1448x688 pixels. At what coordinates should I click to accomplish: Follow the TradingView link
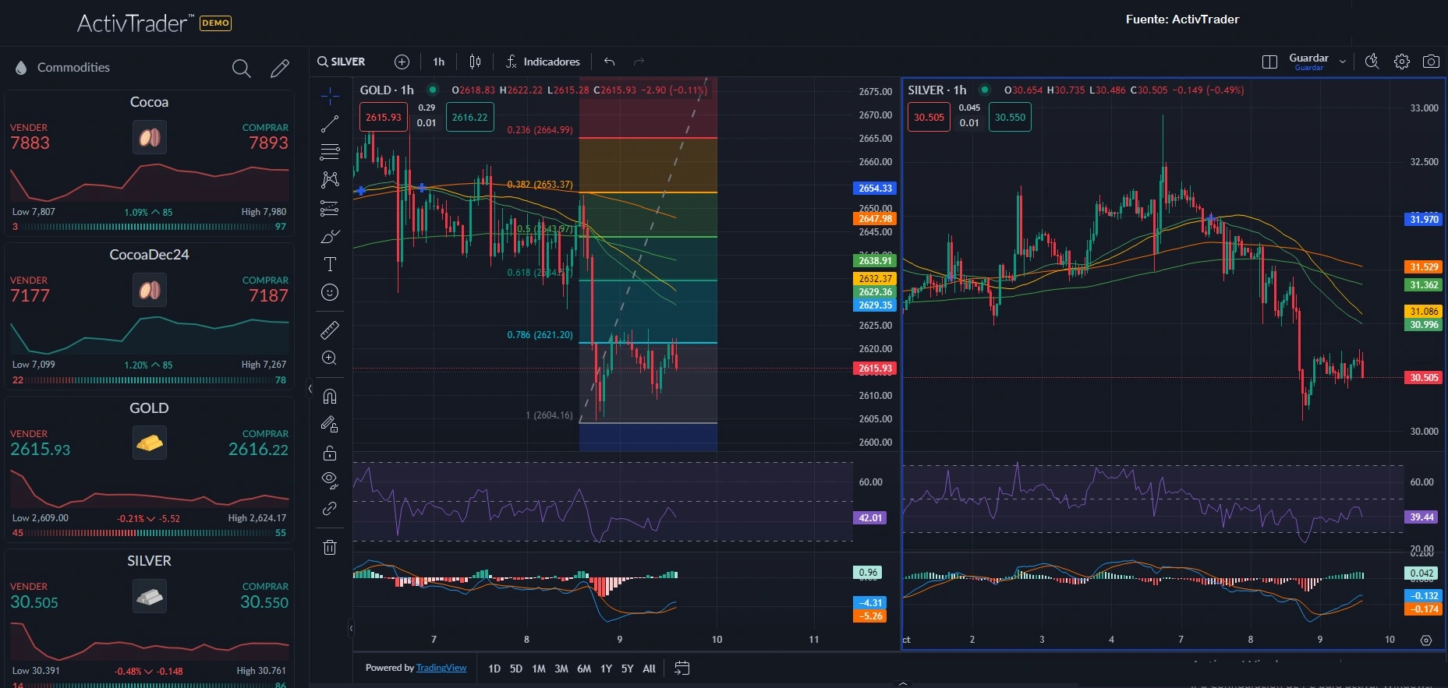[x=441, y=668]
